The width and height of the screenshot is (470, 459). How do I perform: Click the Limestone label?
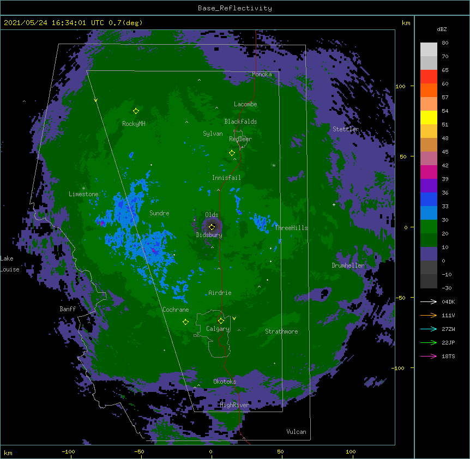click(83, 194)
